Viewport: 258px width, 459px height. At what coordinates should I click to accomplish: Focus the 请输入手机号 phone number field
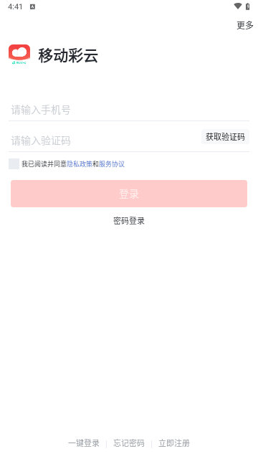pyautogui.click(x=129, y=110)
